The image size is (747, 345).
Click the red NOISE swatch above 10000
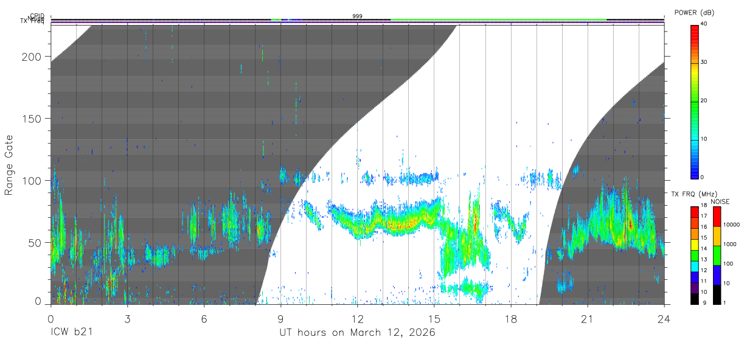pyautogui.click(x=717, y=217)
